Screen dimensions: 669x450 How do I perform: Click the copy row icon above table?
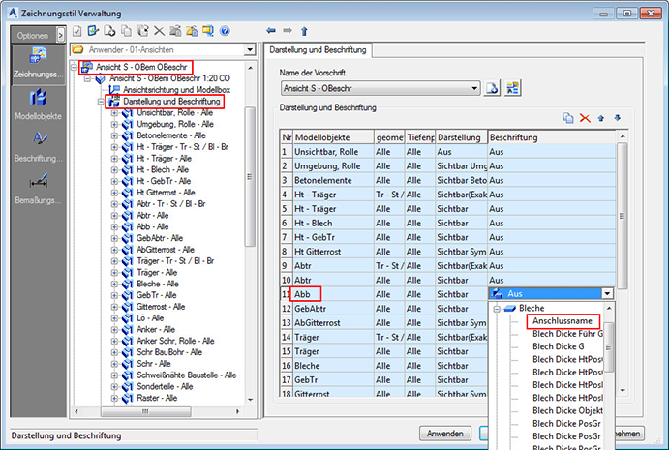[568, 118]
